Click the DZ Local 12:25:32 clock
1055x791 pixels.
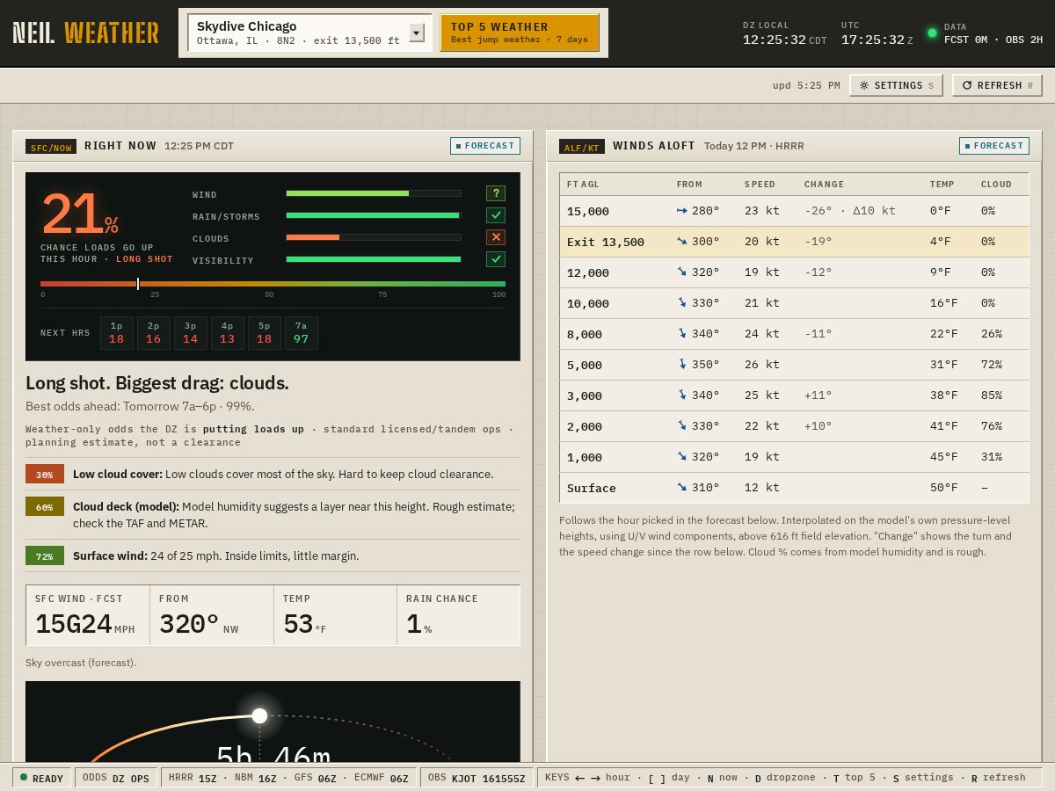[785, 34]
